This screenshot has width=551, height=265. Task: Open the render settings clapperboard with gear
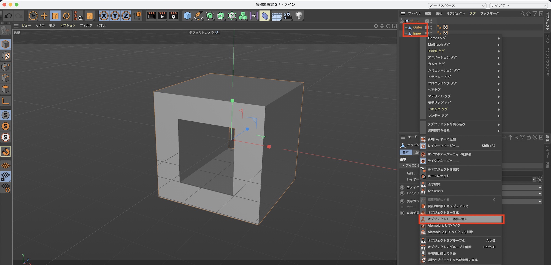click(x=173, y=16)
